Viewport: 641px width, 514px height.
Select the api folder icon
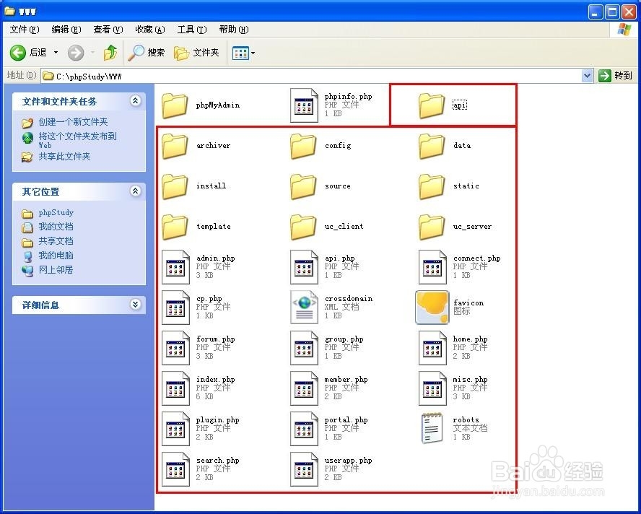click(432, 105)
